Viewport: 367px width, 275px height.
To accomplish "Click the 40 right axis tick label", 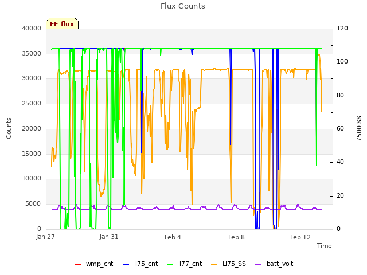I will pos(340,162).
